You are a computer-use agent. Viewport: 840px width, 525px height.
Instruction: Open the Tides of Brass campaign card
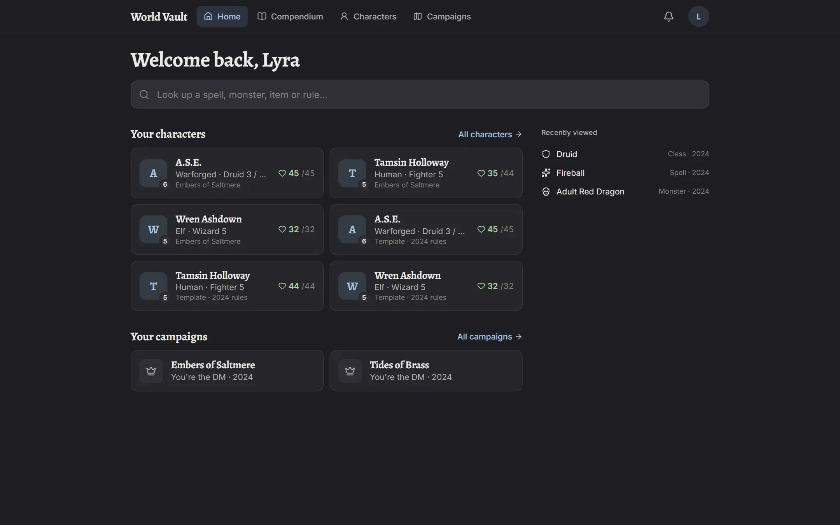[426, 371]
